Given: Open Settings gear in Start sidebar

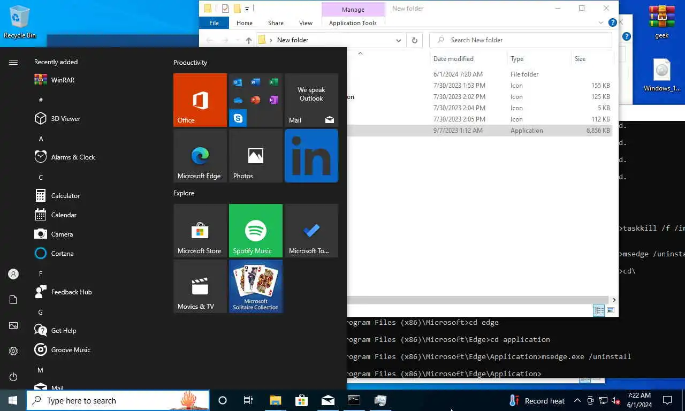Looking at the screenshot, I should [x=13, y=352].
